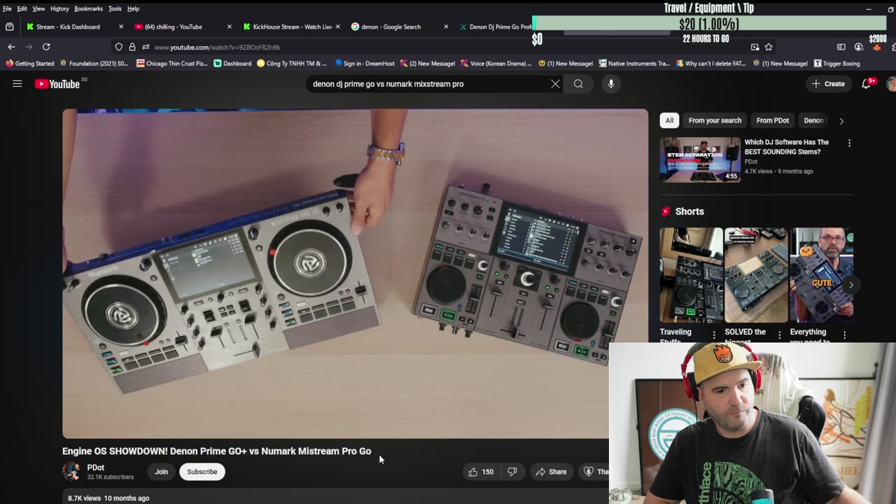Image resolution: width=896 pixels, height=504 pixels.
Task: Select the From PDot chip
Action: click(x=773, y=120)
